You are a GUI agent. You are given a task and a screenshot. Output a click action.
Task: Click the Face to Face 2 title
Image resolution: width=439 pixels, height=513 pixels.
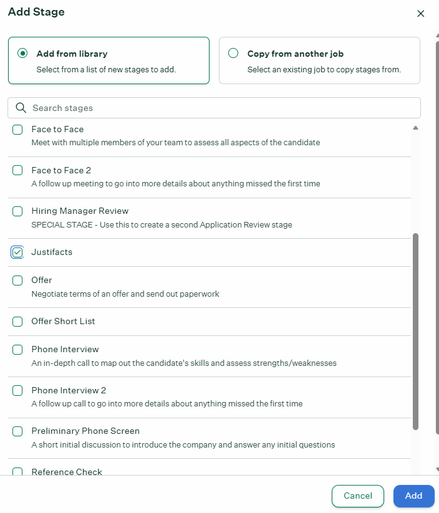61,170
